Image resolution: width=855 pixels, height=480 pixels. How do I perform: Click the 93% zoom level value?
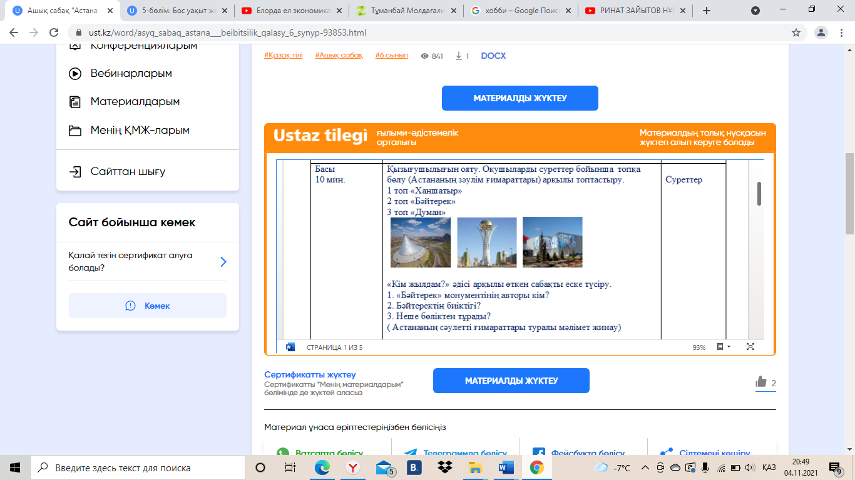[x=699, y=347]
